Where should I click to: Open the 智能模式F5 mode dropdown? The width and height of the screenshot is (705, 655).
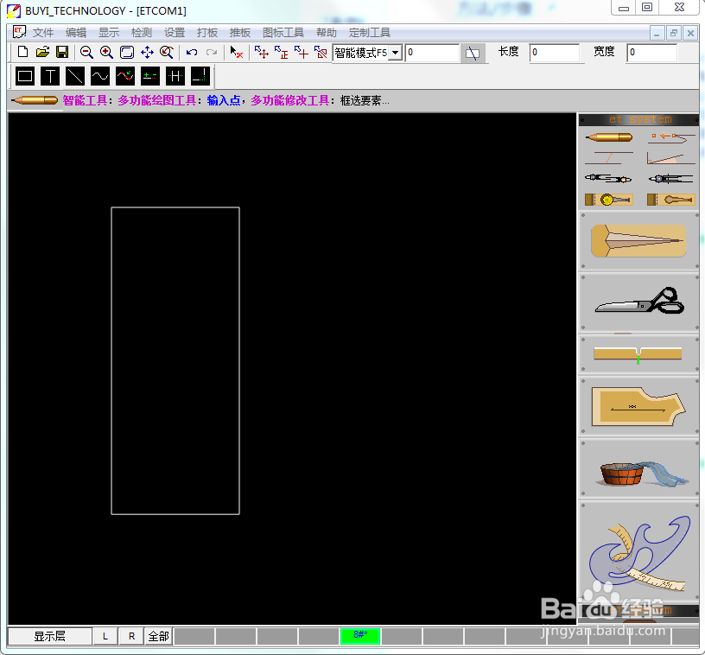click(x=395, y=53)
